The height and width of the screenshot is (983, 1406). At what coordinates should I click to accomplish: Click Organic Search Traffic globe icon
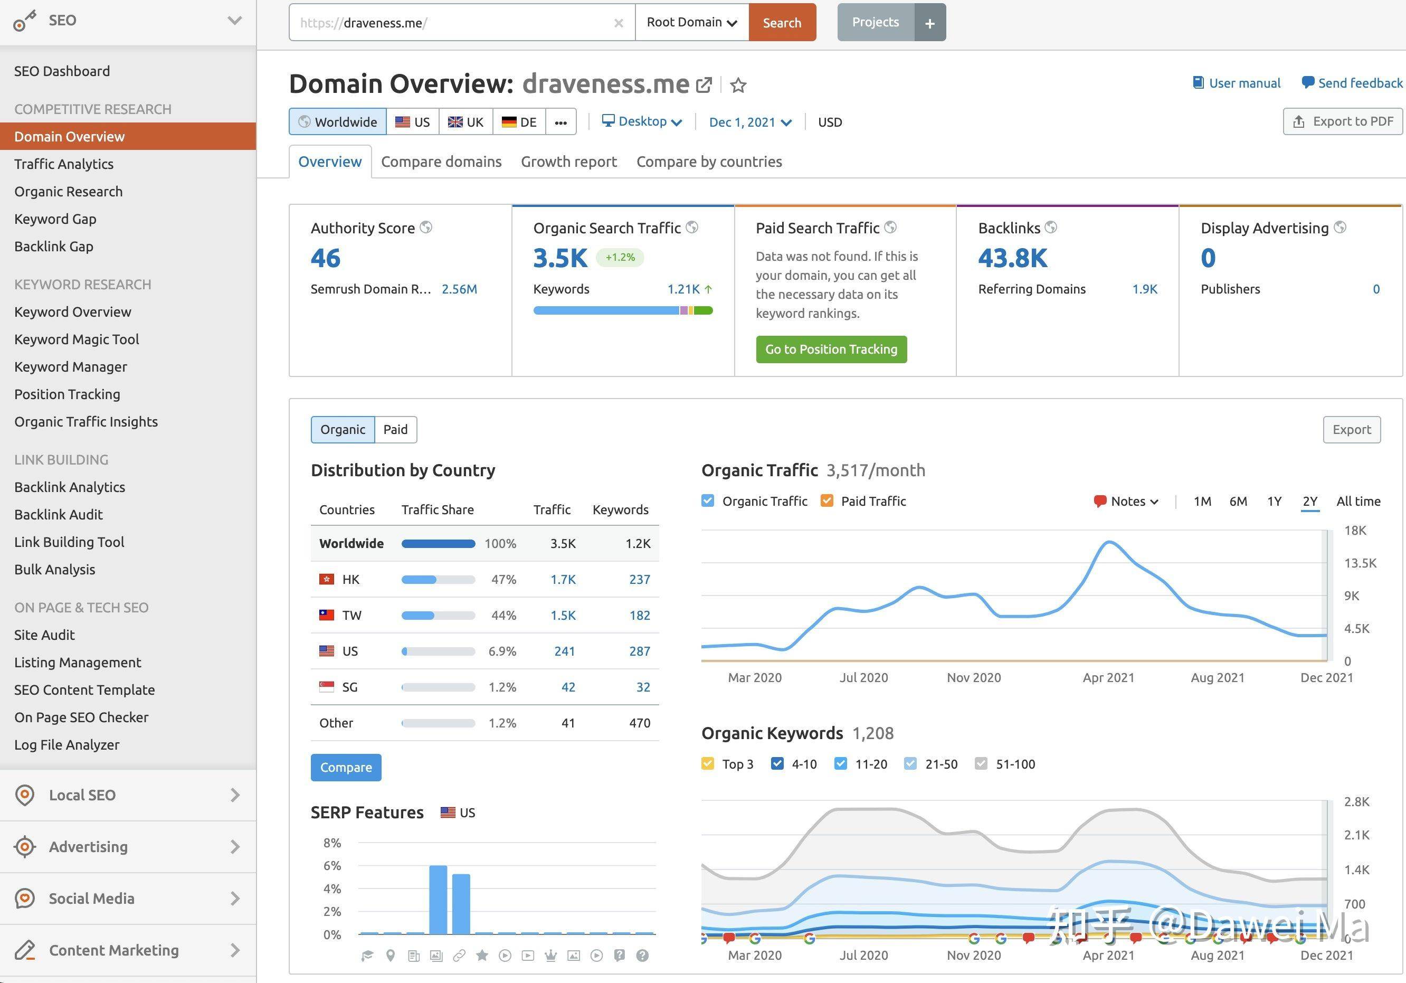tap(692, 227)
